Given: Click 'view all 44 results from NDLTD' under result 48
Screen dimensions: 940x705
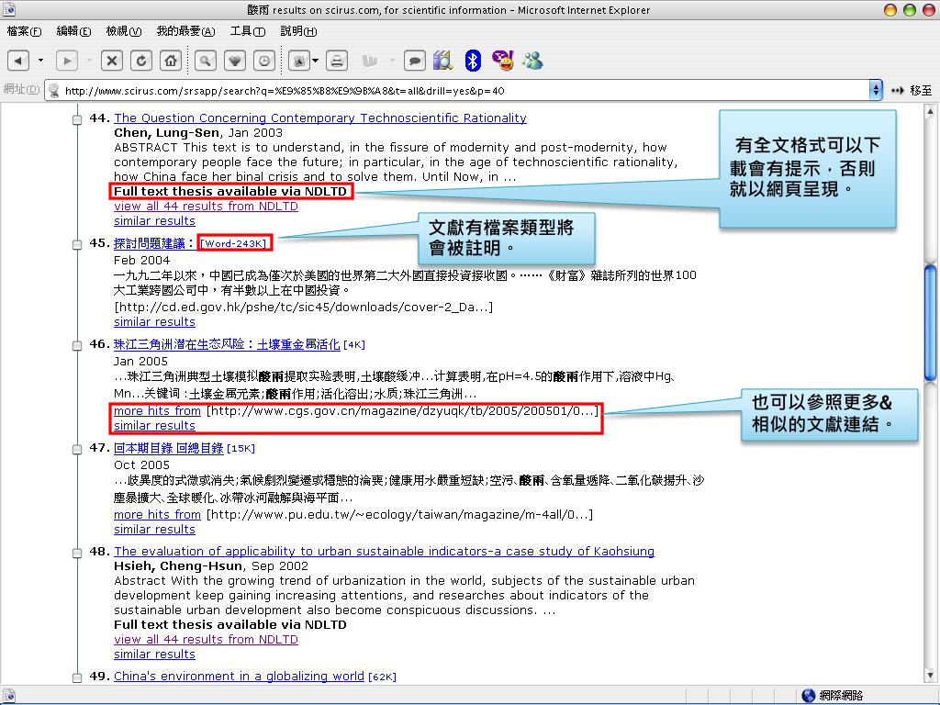Looking at the screenshot, I should (206, 640).
